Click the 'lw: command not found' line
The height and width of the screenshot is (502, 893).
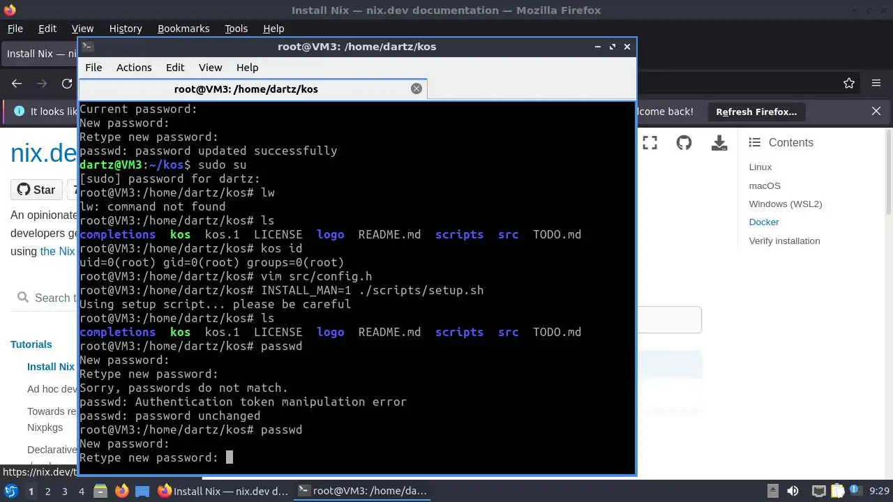click(152, 206)
